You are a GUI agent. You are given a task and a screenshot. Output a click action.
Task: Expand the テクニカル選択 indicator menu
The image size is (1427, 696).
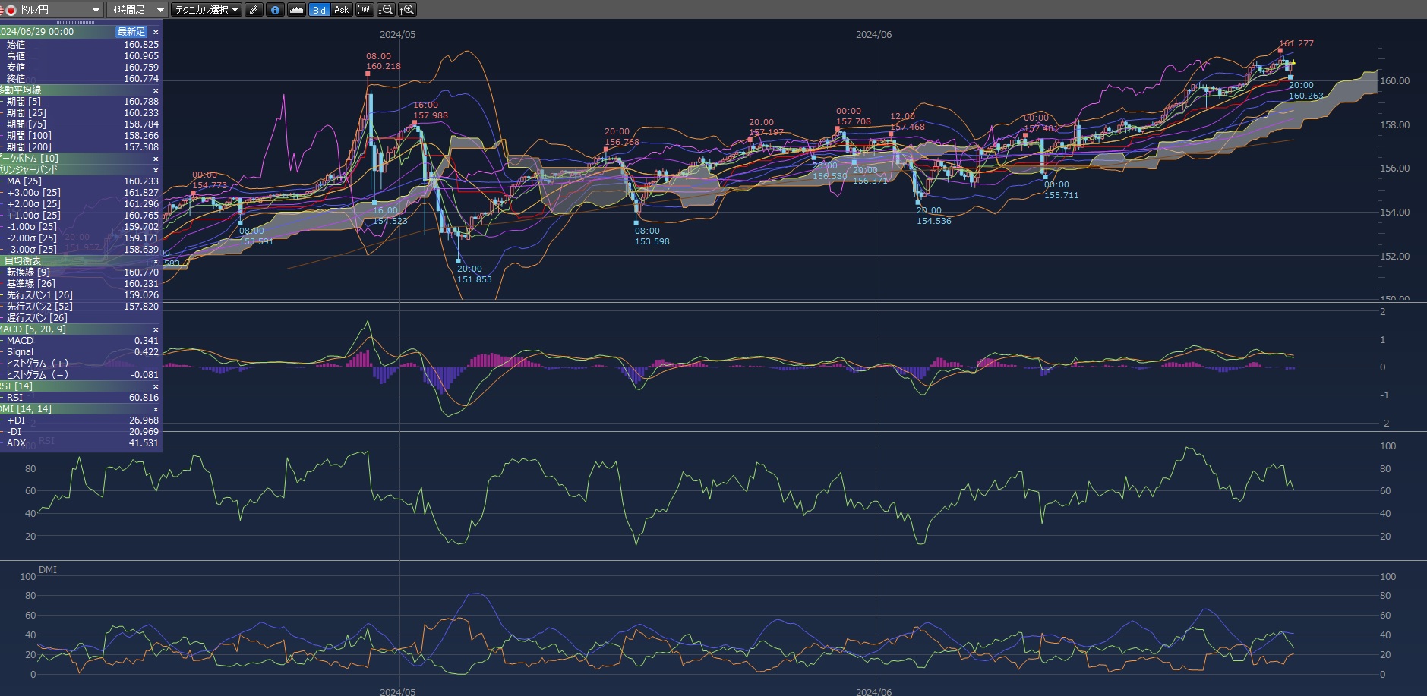pyautogui.click(x=206, y=10)
